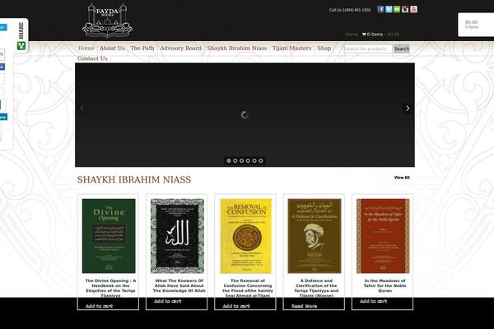Add The Divine Opening to cart
Screen dimensions: 494x329
pyautogui.click(x=99, y=306)
